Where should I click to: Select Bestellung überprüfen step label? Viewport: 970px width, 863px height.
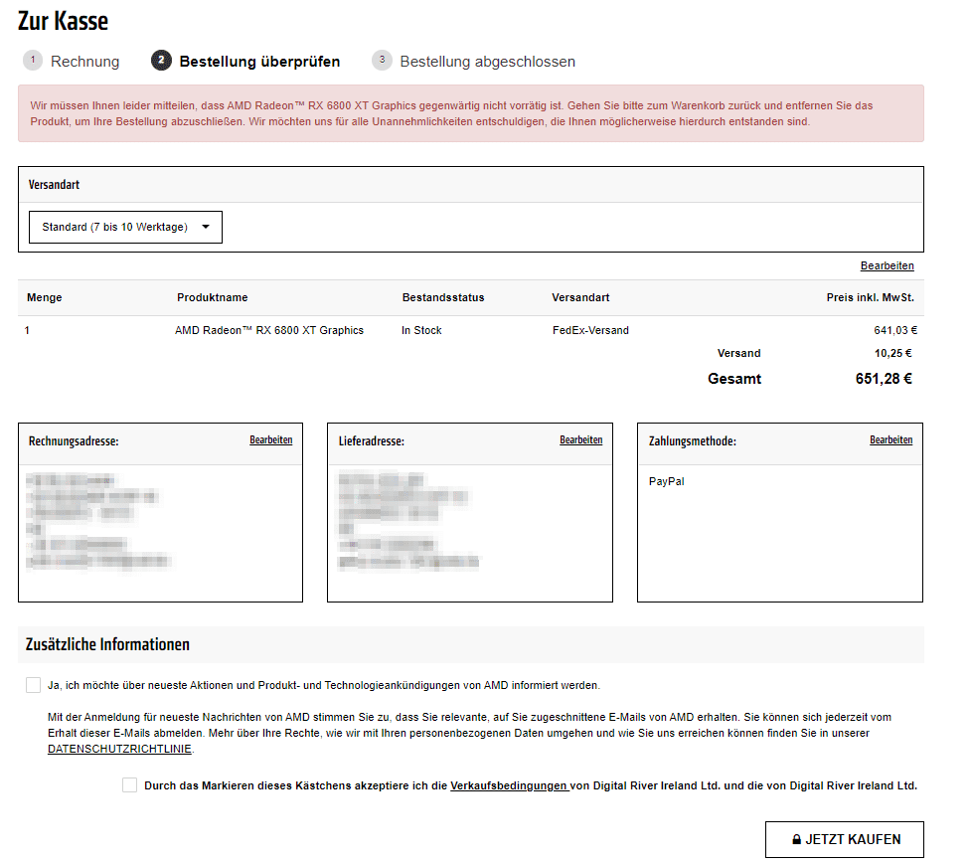coord(259,62)
